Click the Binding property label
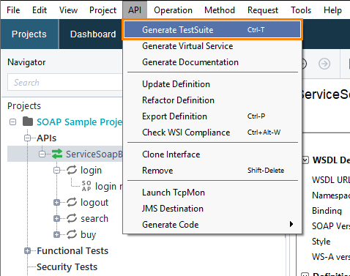 click(x=327, y=211)
